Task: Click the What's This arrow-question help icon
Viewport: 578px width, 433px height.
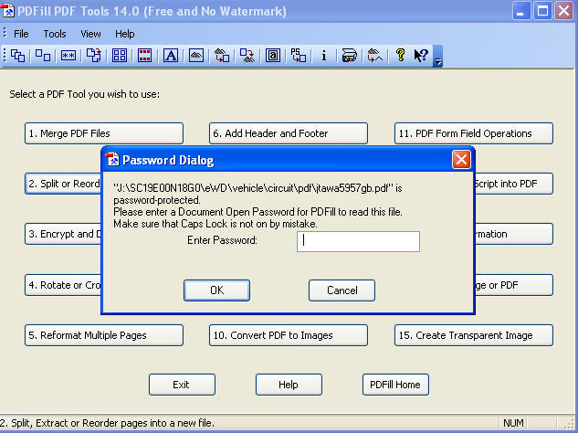Action: coord(421,56)
